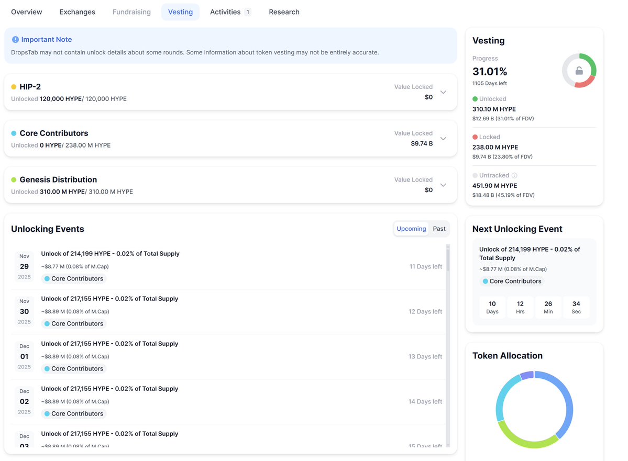Click the Nov 29 2025 date box

click(25, 266)
